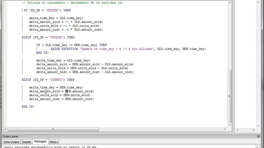The height and width of the screenshot is (148, 264).
Task: Click the line "delta_units_sold = -1 * OLD.units_sold;"
Action: [64, 25]
